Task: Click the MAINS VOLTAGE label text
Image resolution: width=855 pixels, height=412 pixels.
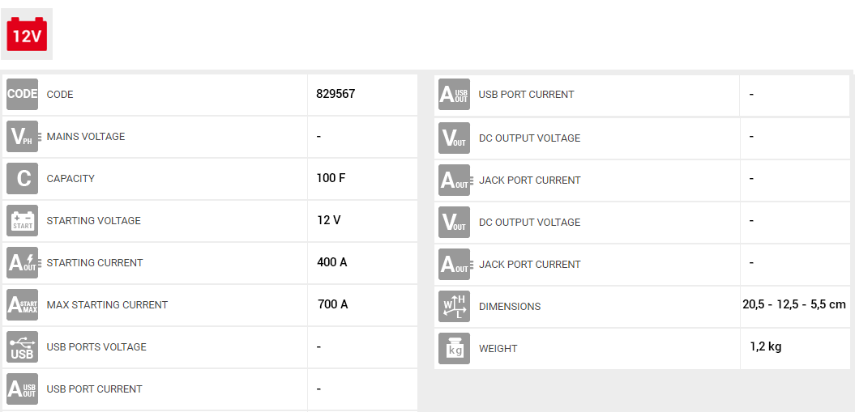Action: tap(86, 137)
